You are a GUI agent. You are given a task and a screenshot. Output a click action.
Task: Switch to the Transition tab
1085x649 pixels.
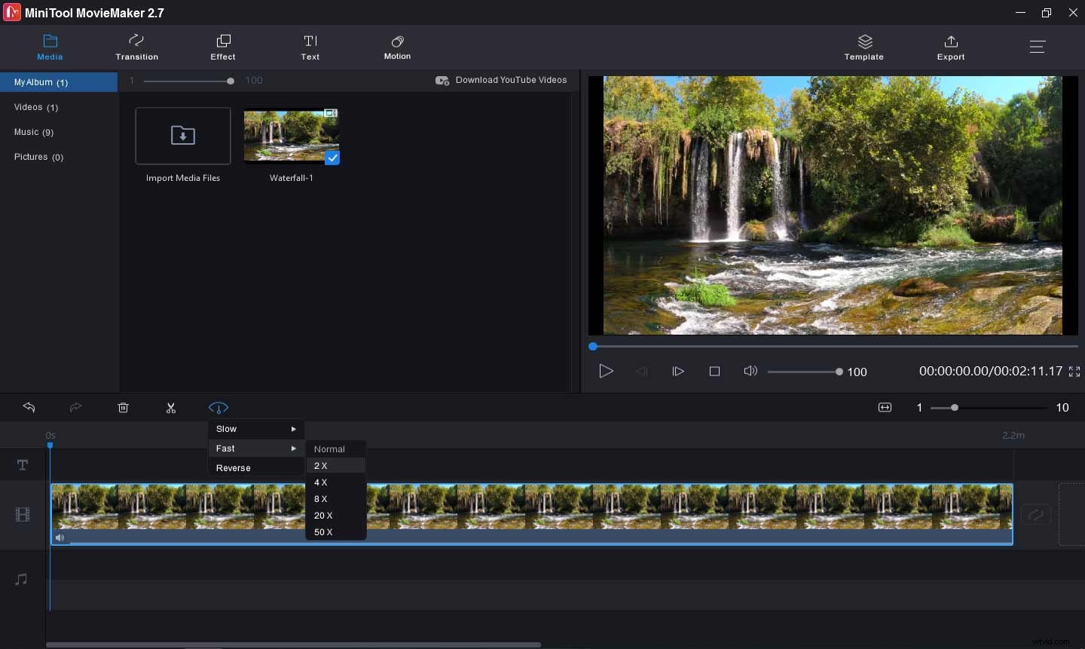136,47
